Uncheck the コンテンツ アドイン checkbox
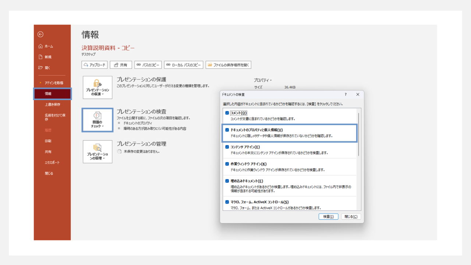Image resolution: width=471 pixels, height=265 pixels. tap(227, 147)
